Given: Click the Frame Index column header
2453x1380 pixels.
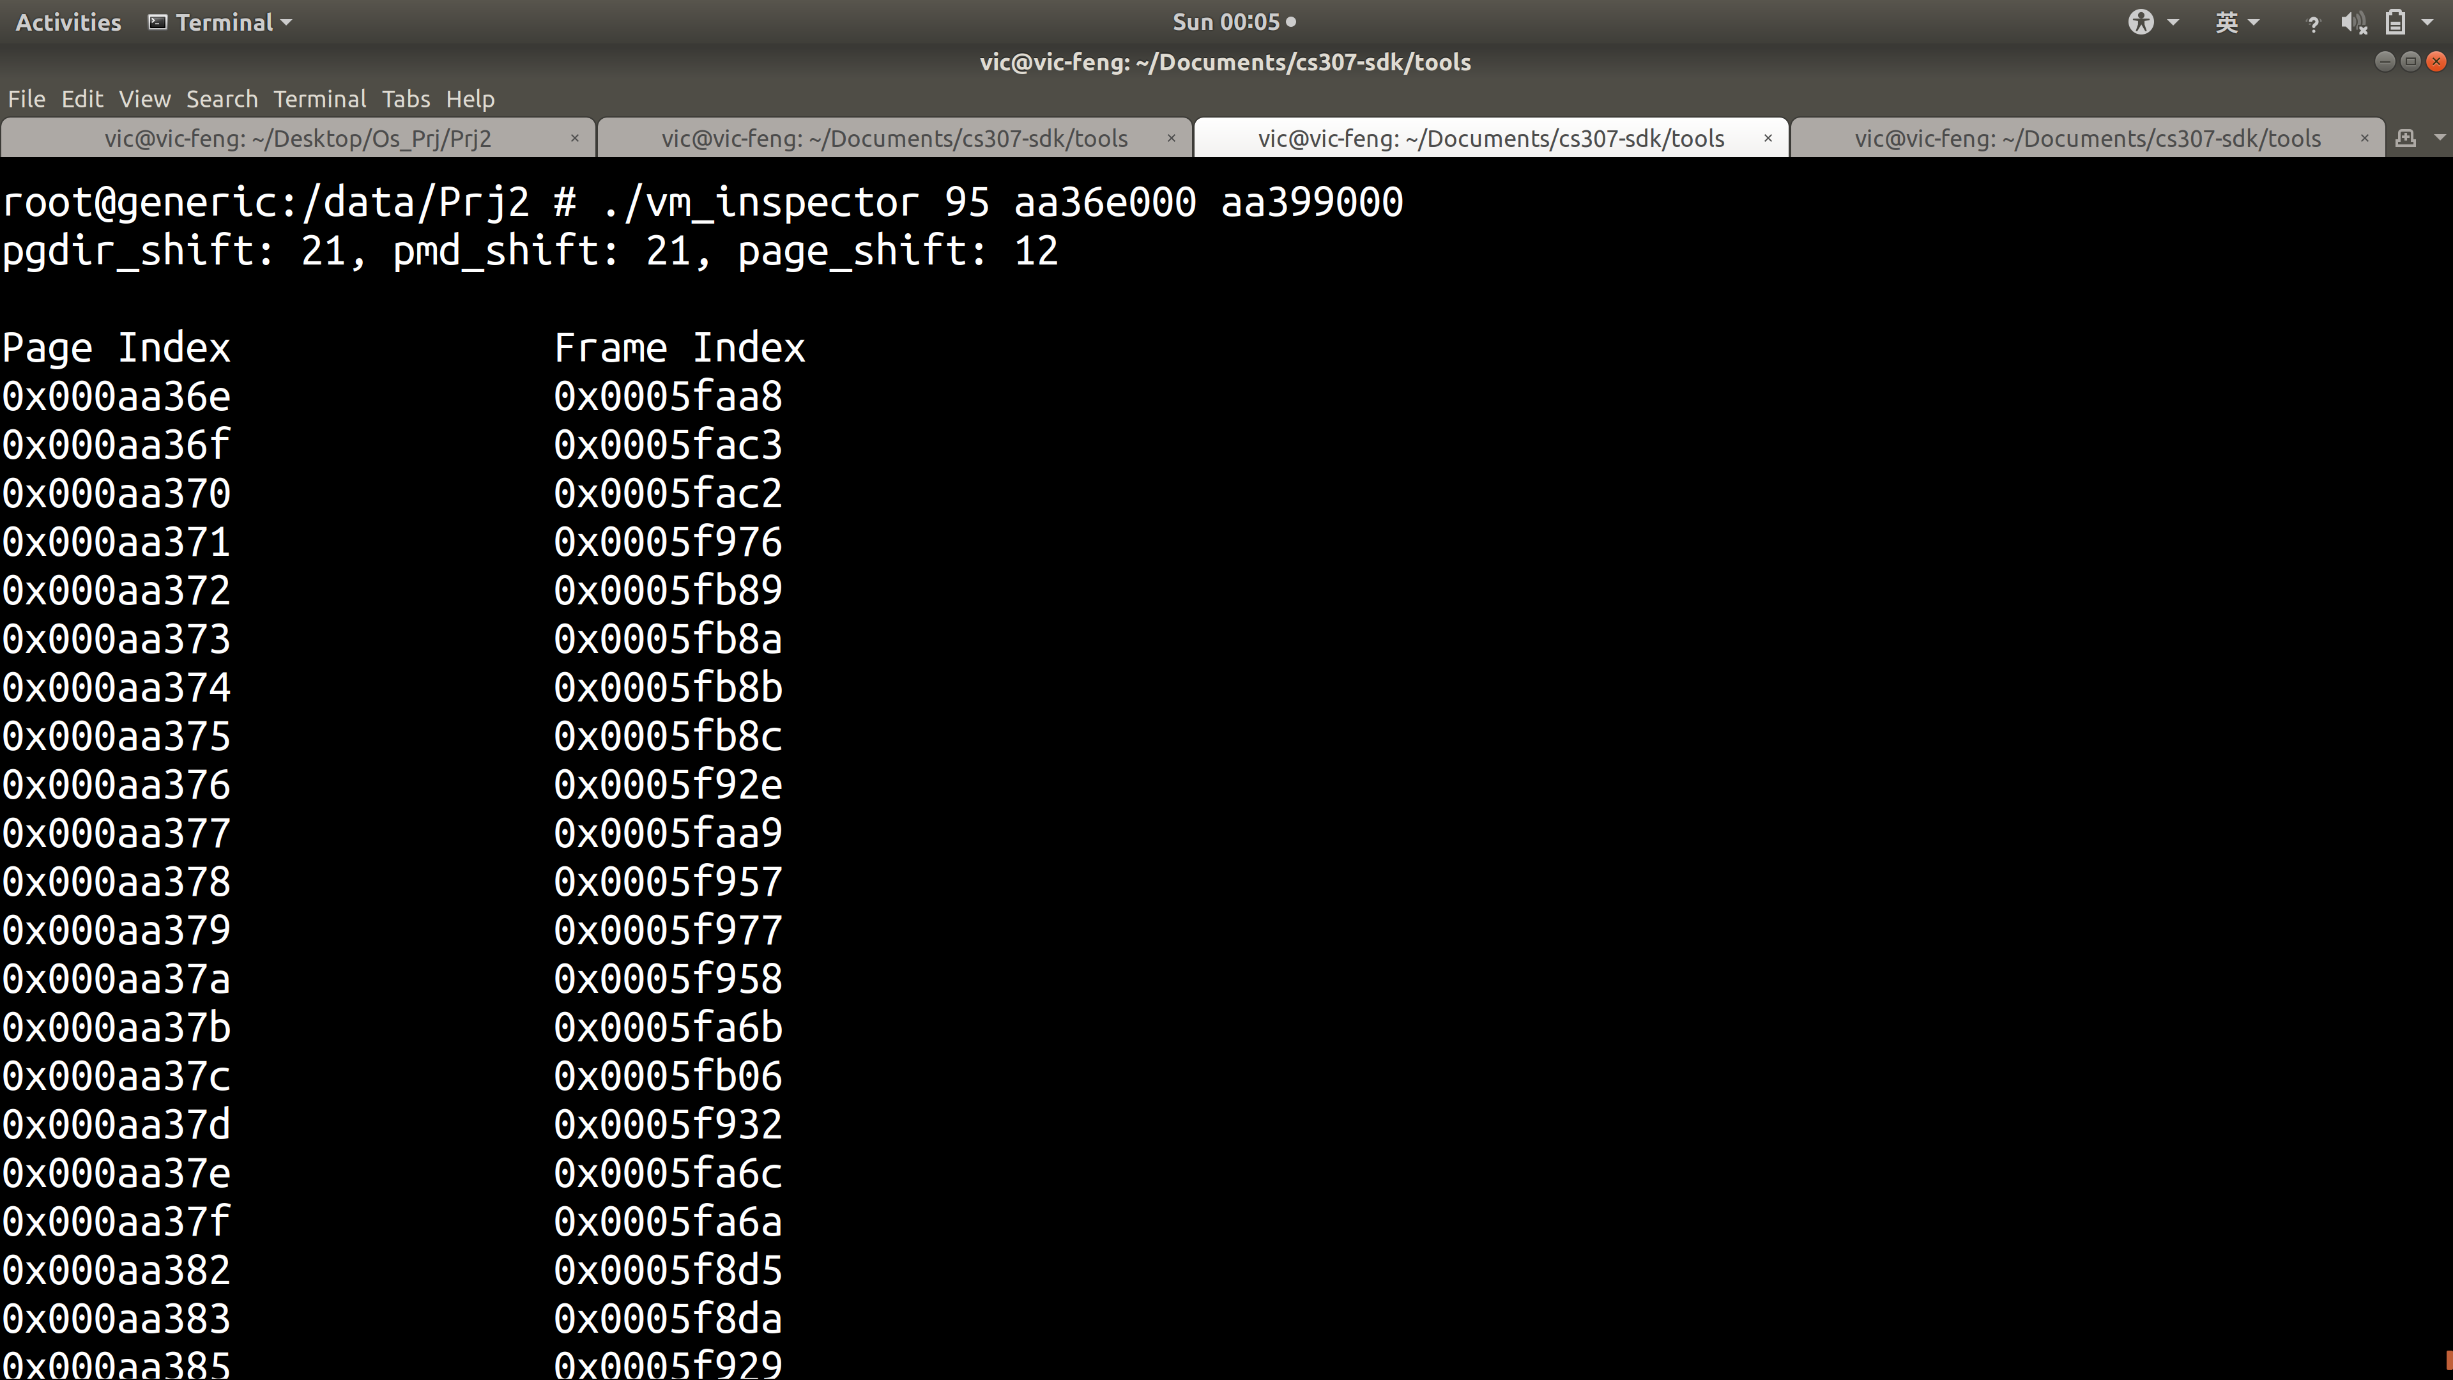Looking at the screenshot, I should (680, 348).
